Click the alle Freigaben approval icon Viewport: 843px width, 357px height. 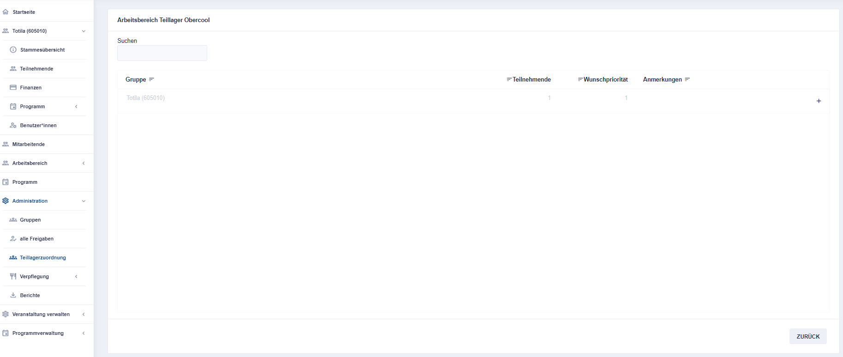tap(13, 239)
